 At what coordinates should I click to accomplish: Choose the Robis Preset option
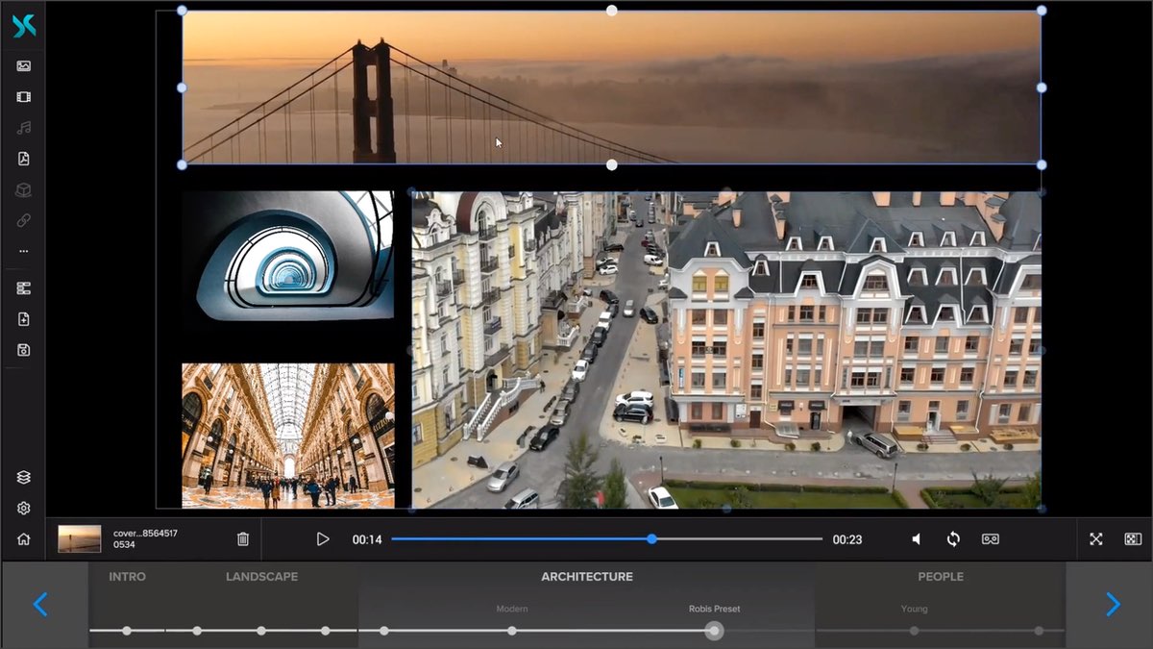714,609
